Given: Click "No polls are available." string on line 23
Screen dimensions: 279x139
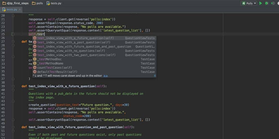Looking at the screenshot, I should [x=102, y=27].
